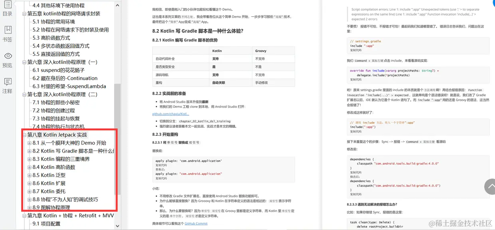Open the 书签 bookmarks panel
495x230 pixels.
[x=7, y=34]
